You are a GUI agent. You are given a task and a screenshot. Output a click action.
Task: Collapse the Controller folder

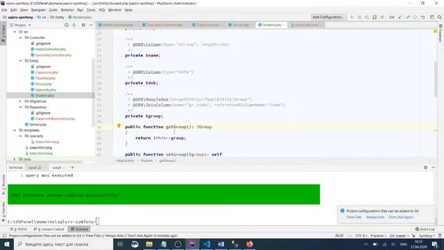pyautogui.click(x=20, y=37)
